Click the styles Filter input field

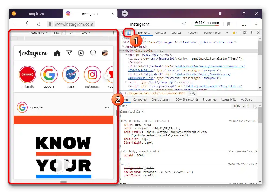pyautogui.click(x=175, y=106)
